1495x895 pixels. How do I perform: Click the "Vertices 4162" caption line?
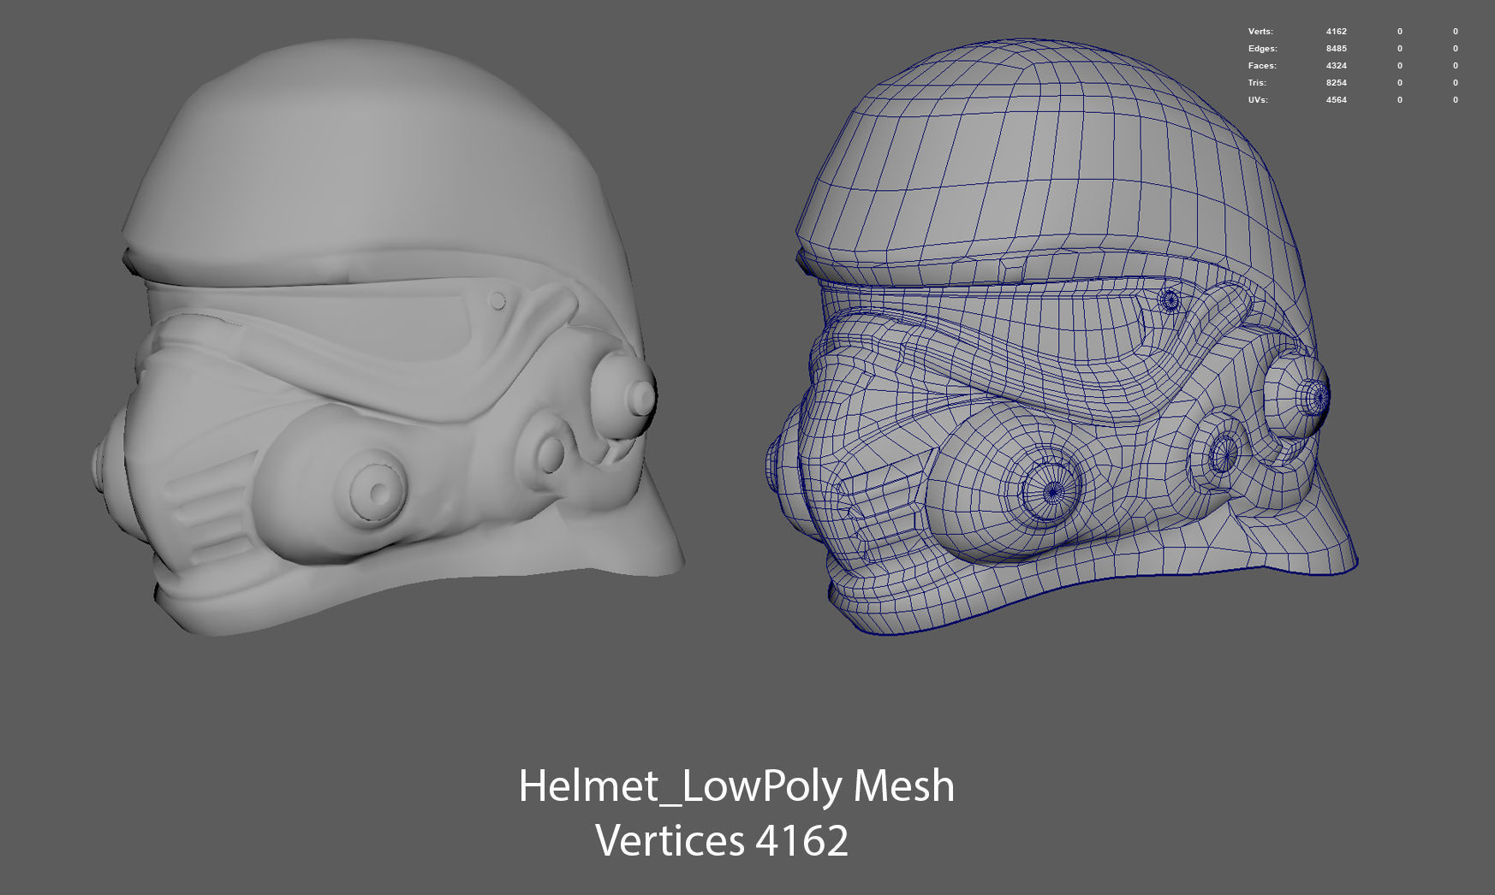(x=722, y=841)
